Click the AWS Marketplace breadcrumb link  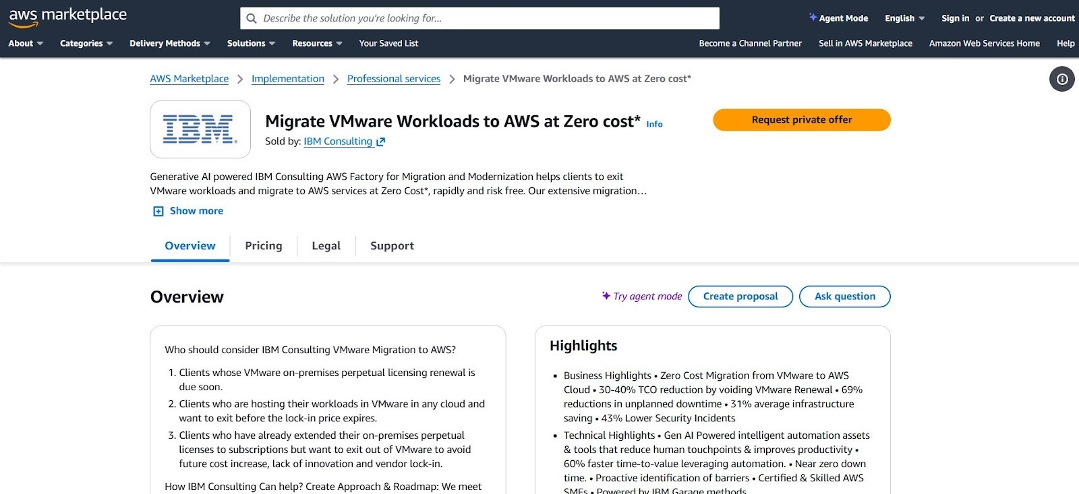(x=189, y=79)
